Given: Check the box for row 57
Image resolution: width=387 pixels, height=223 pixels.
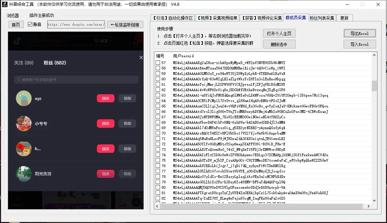Looking at the screenshot, I should [158, 62].
